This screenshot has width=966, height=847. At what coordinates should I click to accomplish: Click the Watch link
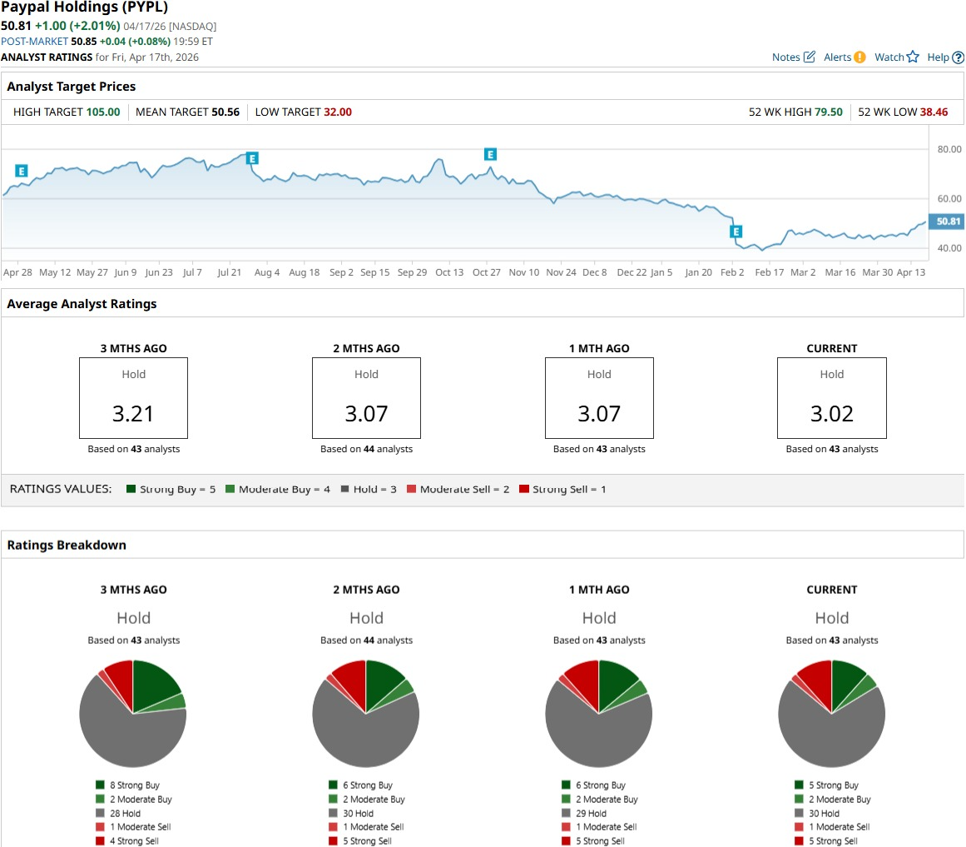coord(889,57)
